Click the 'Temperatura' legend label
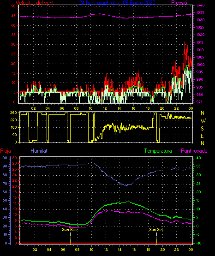215x256 pixels. pos(158,151)
